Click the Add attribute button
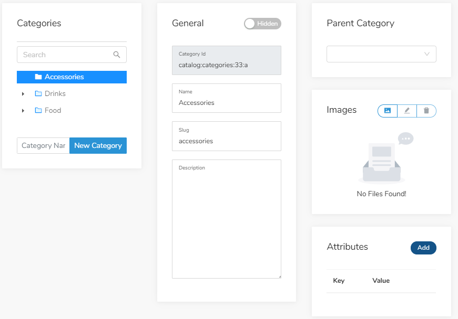 pyautogui.click(x=423, y=248)
